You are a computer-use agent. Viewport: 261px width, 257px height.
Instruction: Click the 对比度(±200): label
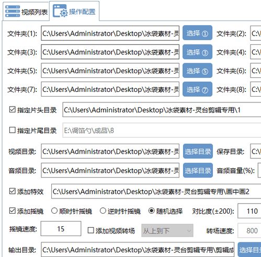pos(213,211)
